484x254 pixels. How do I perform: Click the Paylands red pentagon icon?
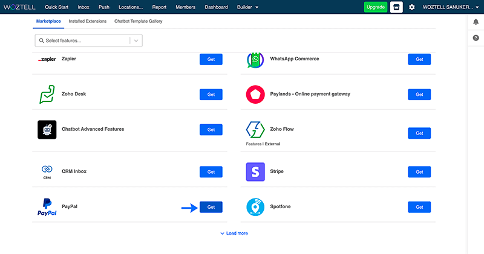point(255,94)
